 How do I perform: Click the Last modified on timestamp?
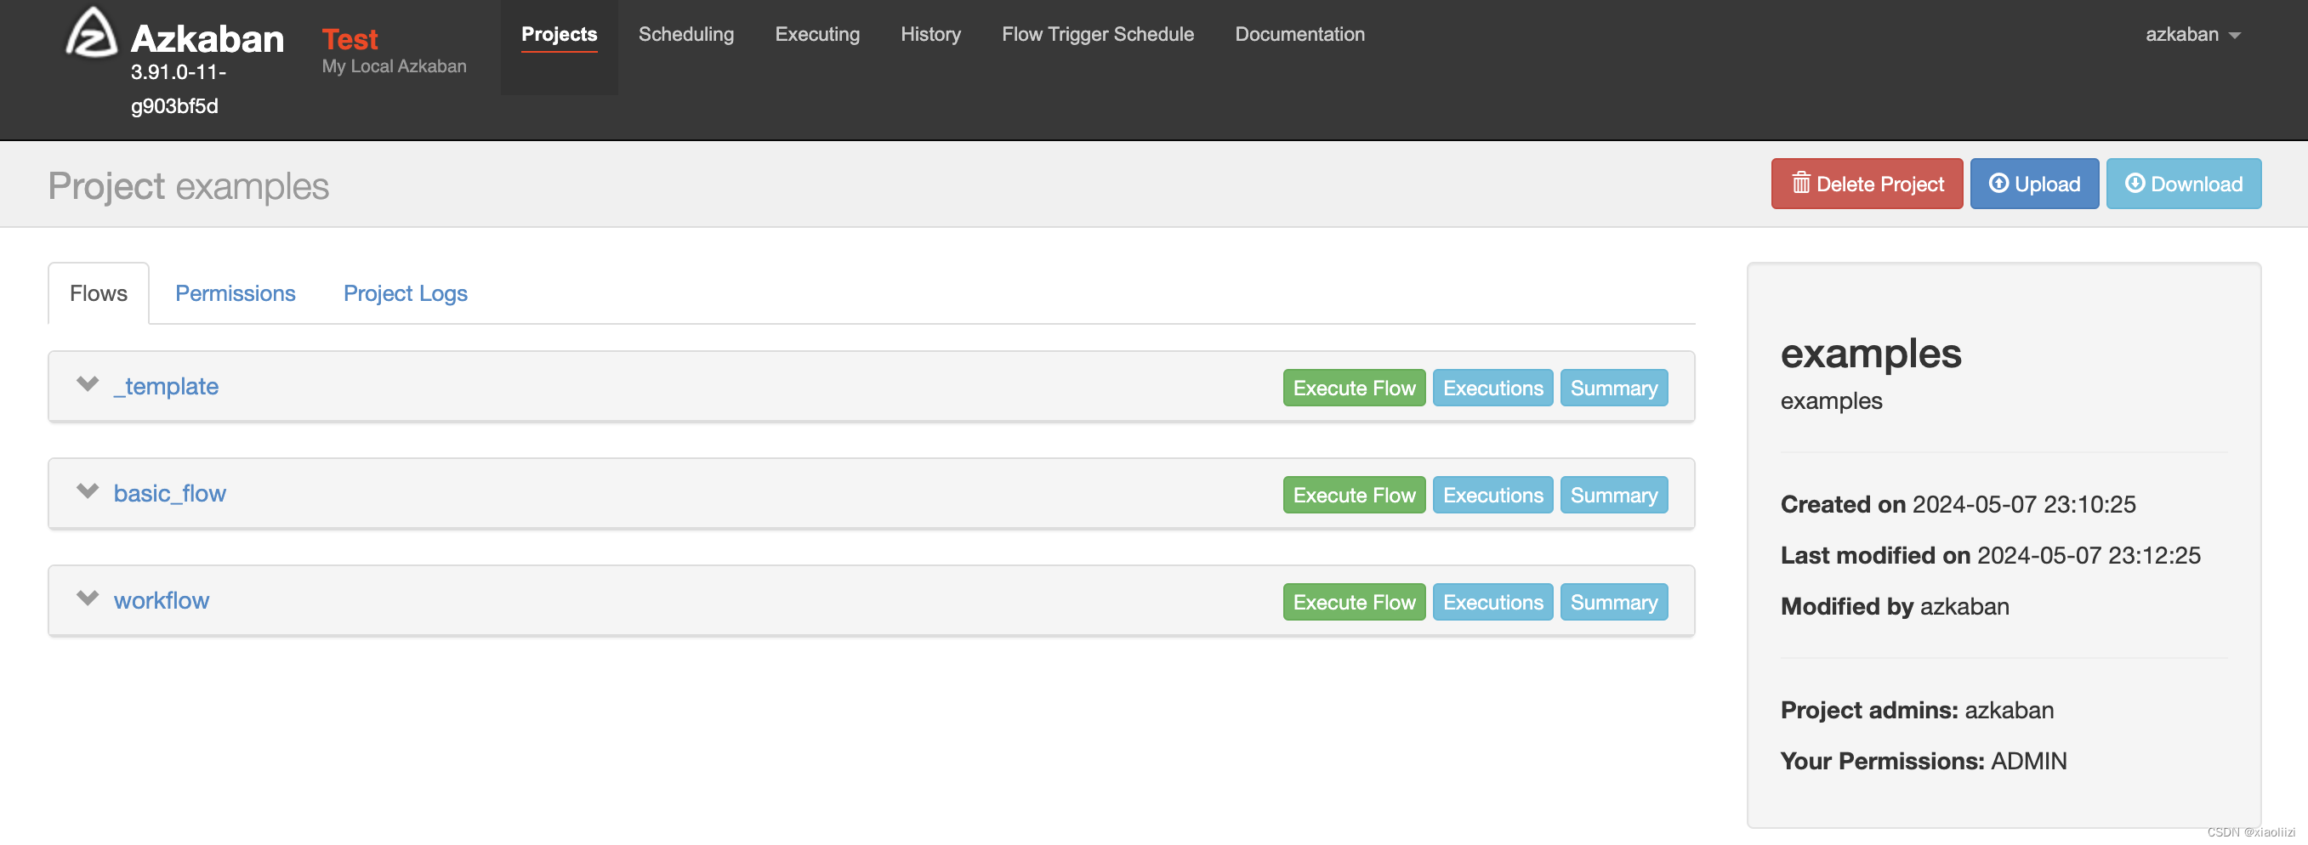pos(2088,556)
